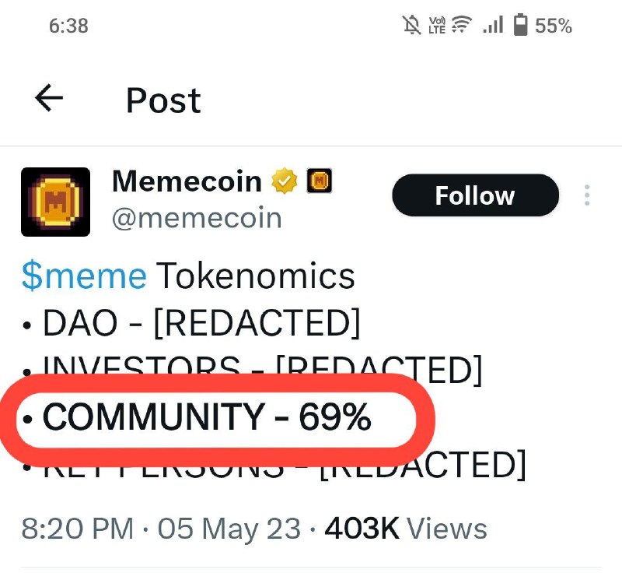Tap the muted notifications bell icon
The height and width of the screenshot is (573, 622).
pos(411,26)
